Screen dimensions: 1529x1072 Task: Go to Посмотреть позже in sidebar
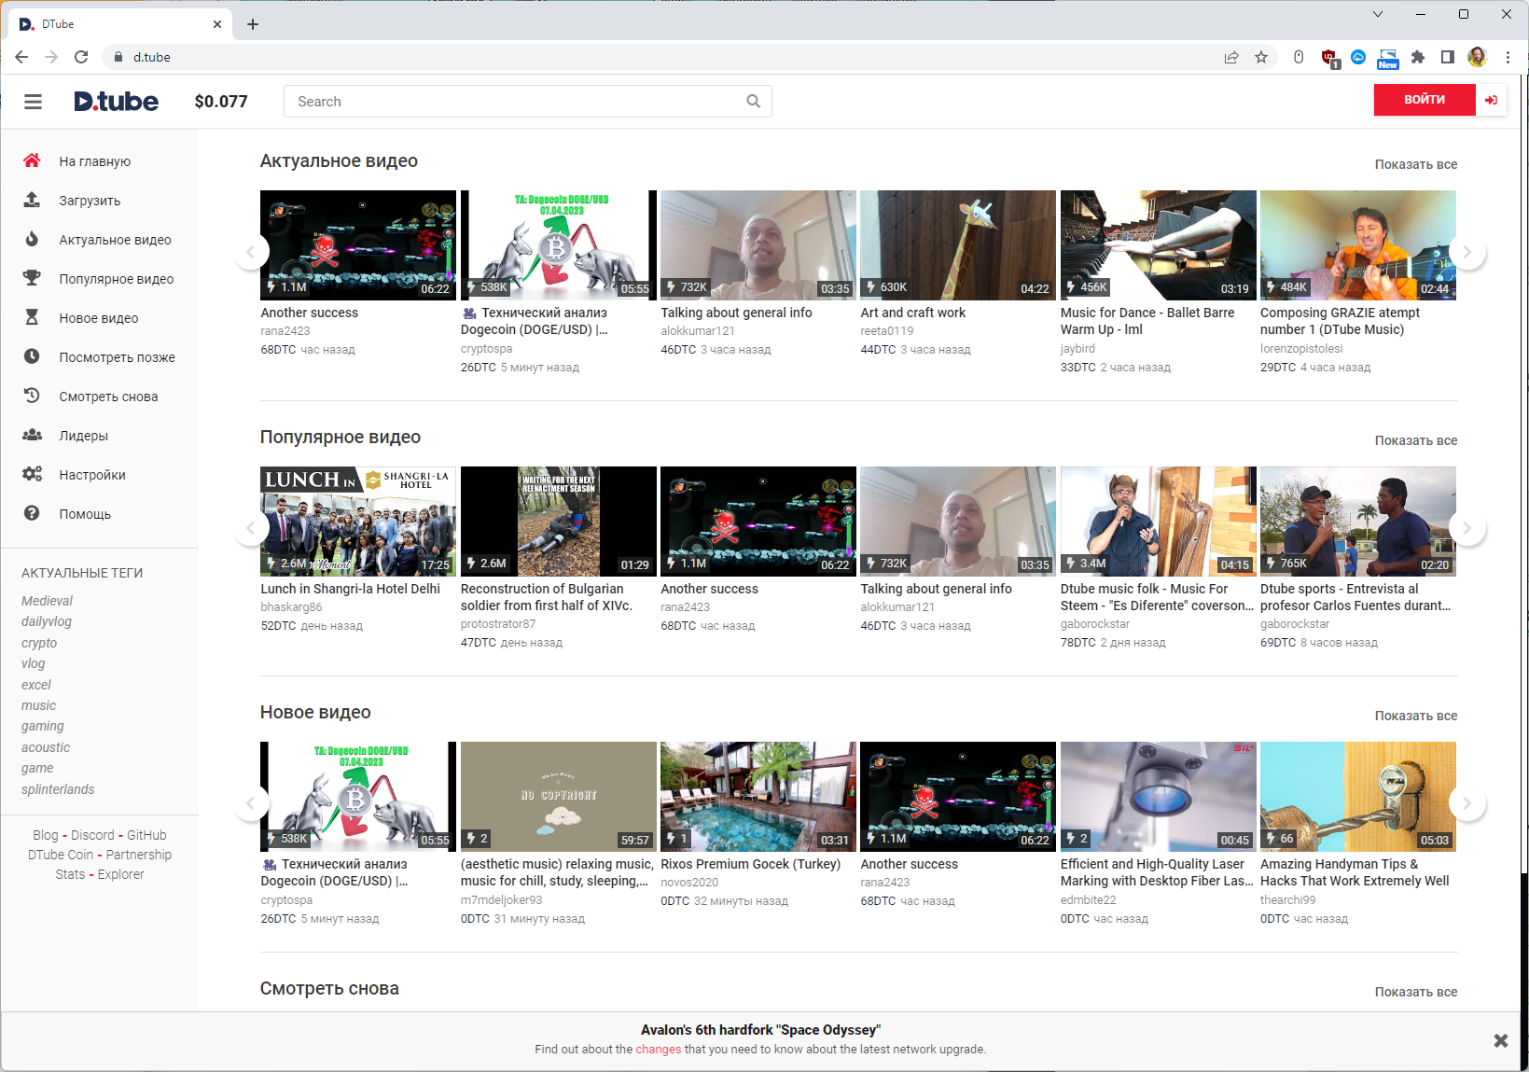click(x=117, y=357)
